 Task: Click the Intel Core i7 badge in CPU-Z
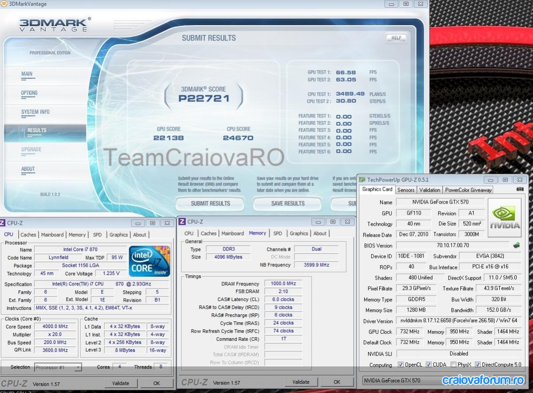[149, 261]
